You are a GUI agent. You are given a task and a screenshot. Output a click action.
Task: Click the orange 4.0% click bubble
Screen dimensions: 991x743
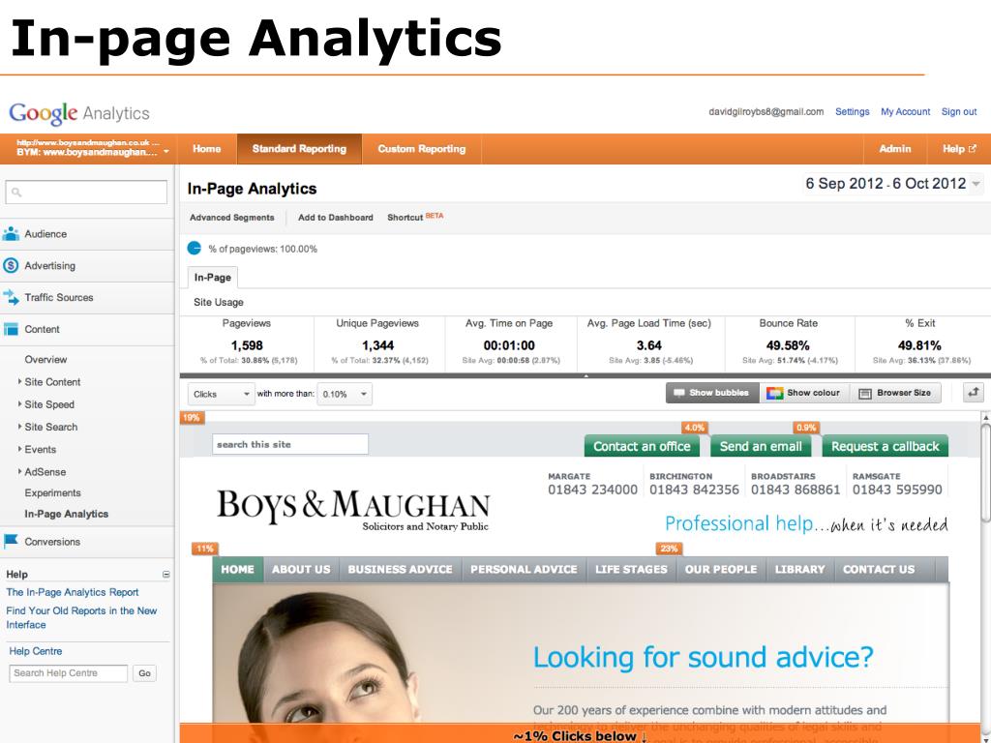click(695, 428)
